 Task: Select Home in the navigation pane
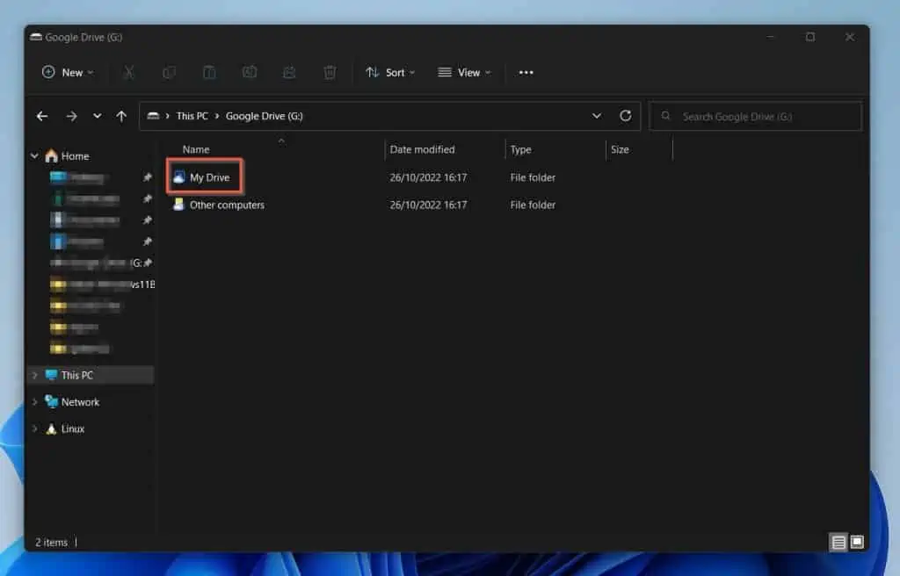pos(76,155)
